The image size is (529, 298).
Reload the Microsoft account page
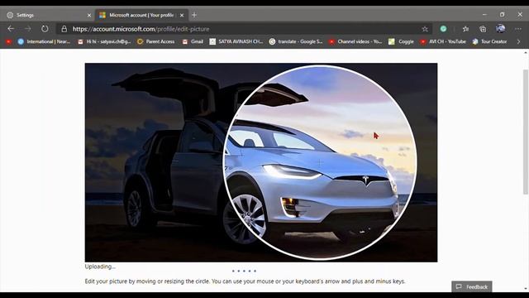(45, 29)
